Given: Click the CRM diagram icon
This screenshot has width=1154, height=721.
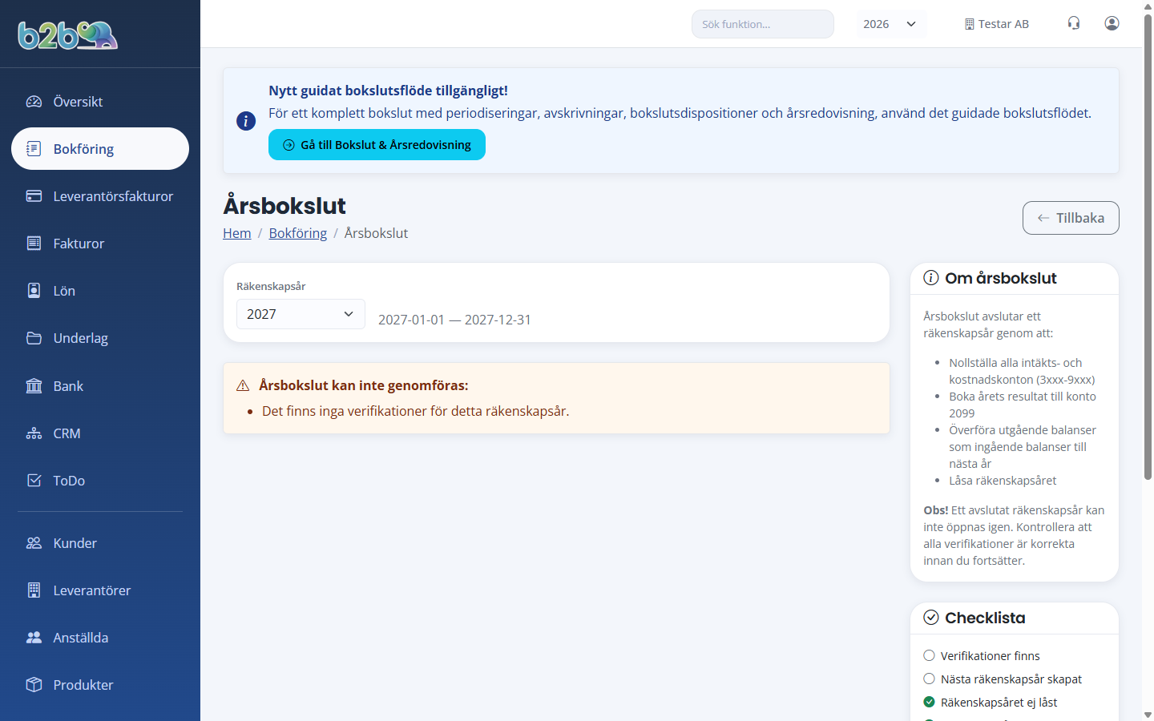Looking at the screenshot, I should 34,433.
